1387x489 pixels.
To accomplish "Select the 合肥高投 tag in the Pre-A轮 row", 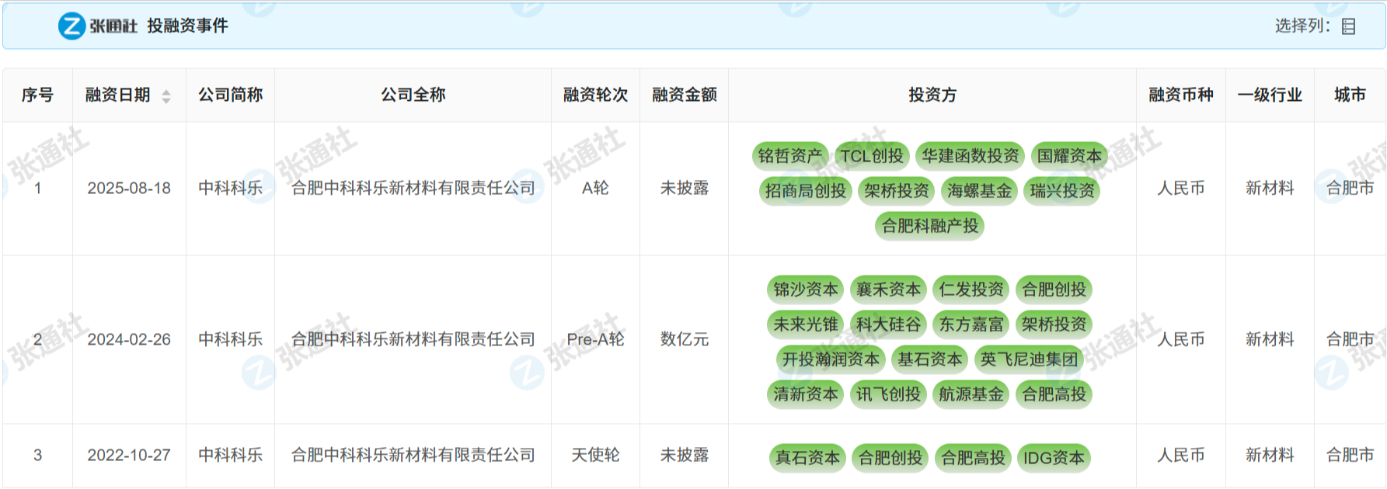I will tap(1054, 394).
